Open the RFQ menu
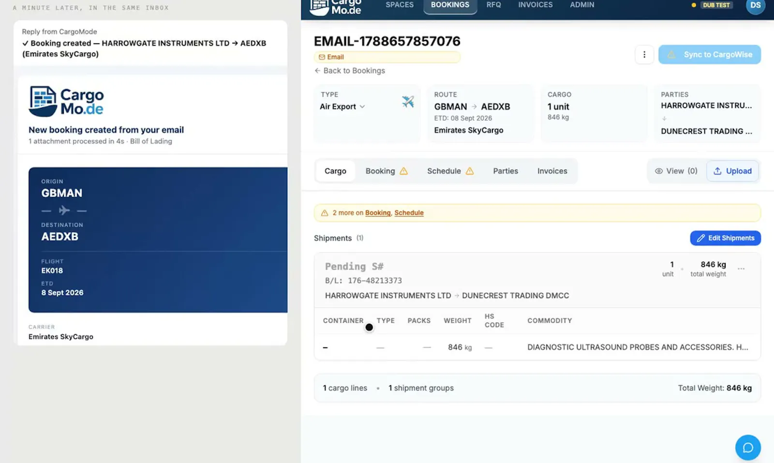This screenshot has width=774, height=463. [493, 5]
